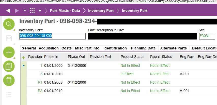
Task: Open the navigation history dropdown arrow
Action: coord(25,11)
